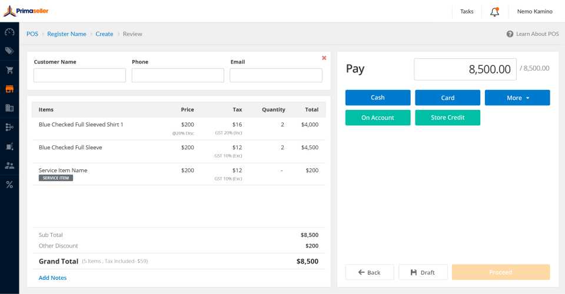Click the red X to remove customer
Viewport: 565px width, 294px height.
tap(324, 58)
